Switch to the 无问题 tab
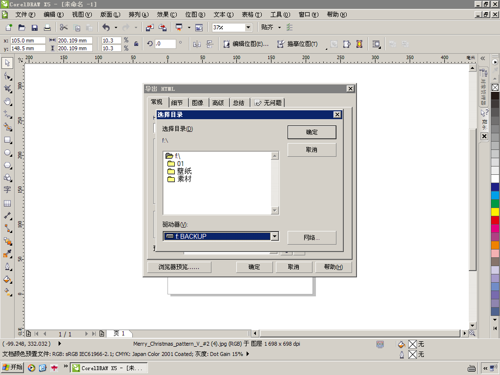The width and height of the screenshot is (500, 375). (268, 103)
